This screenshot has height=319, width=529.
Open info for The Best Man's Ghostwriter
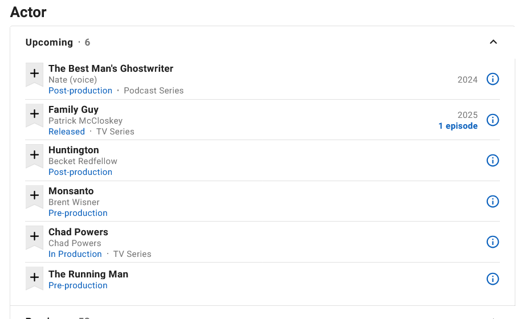[x=493, y=79]
